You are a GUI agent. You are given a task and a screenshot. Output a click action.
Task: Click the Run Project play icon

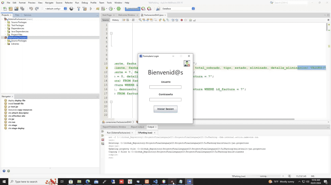[91, 9]
